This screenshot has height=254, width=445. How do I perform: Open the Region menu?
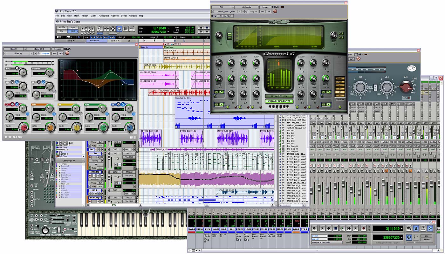[85, 16]
